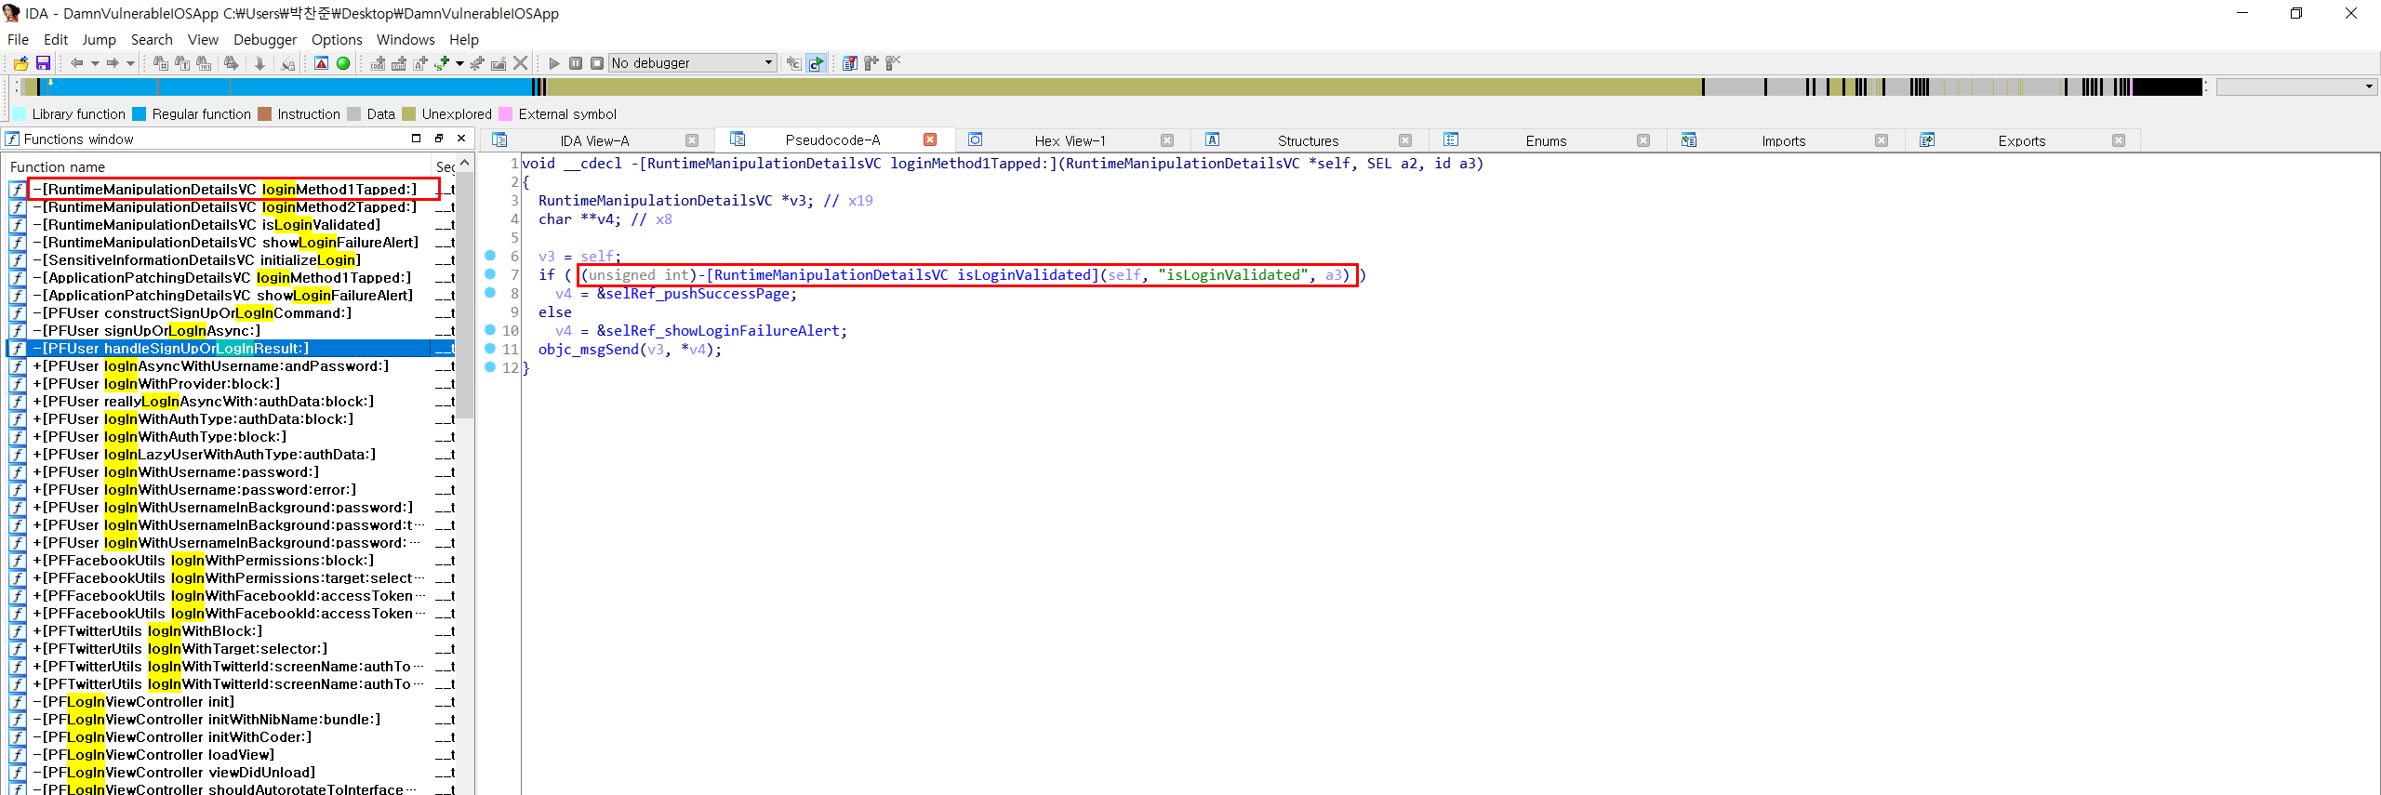The width and height of the screenshot is (2381, 795).
Task: Click the green plus struct icon
Action: [442, 63]
